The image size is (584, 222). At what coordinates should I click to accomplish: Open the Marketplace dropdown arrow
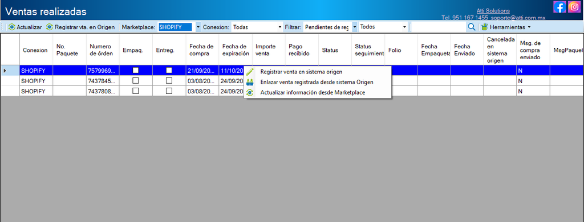click(198, 27)
